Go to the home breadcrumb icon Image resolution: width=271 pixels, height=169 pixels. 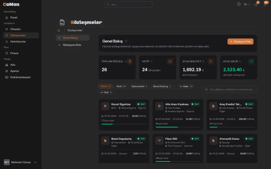coord(59,30)
